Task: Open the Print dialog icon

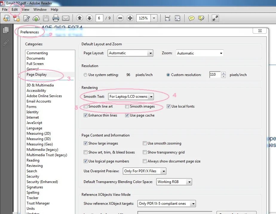Action: click(x=56, y=18)
